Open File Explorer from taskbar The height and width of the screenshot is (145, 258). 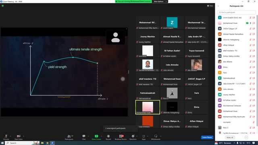click(x=42, y=143)
